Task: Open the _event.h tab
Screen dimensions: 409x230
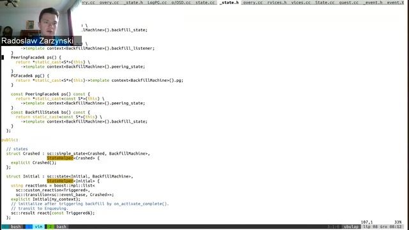Action: (373, 3)
